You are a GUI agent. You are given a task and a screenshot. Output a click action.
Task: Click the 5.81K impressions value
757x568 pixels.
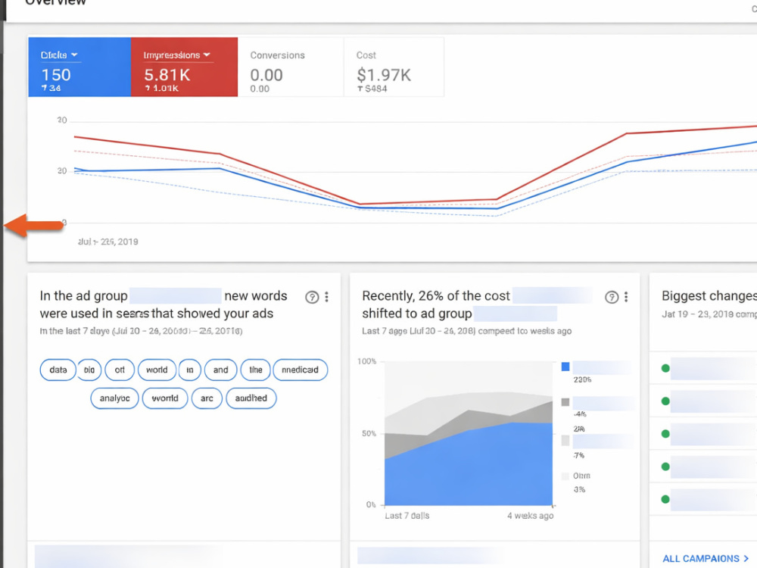[x=167, y=75]
